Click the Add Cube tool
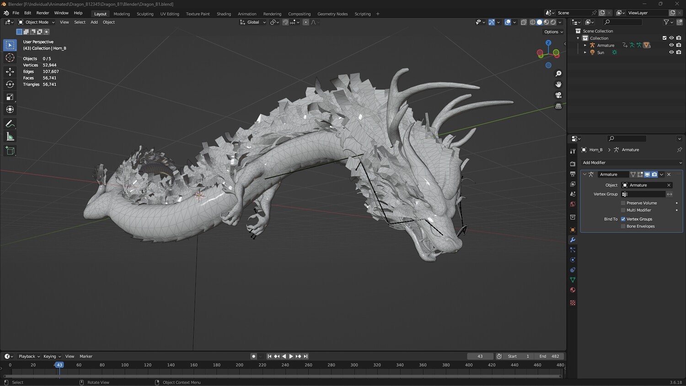The height and width of the screenshot is (386, 686). coord(10,150)
